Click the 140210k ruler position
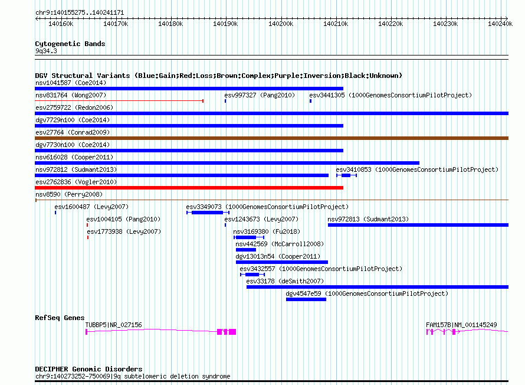525x385 pixels. (x=336, y=24)
